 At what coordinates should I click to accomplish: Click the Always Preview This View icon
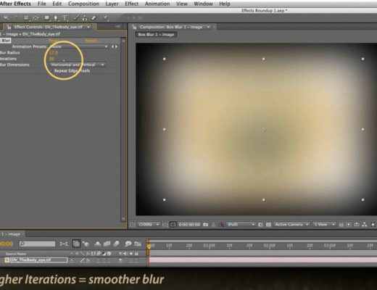click(x=133, y=225)
